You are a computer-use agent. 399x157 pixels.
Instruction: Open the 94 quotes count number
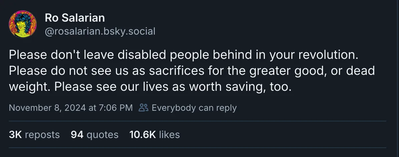77,134
